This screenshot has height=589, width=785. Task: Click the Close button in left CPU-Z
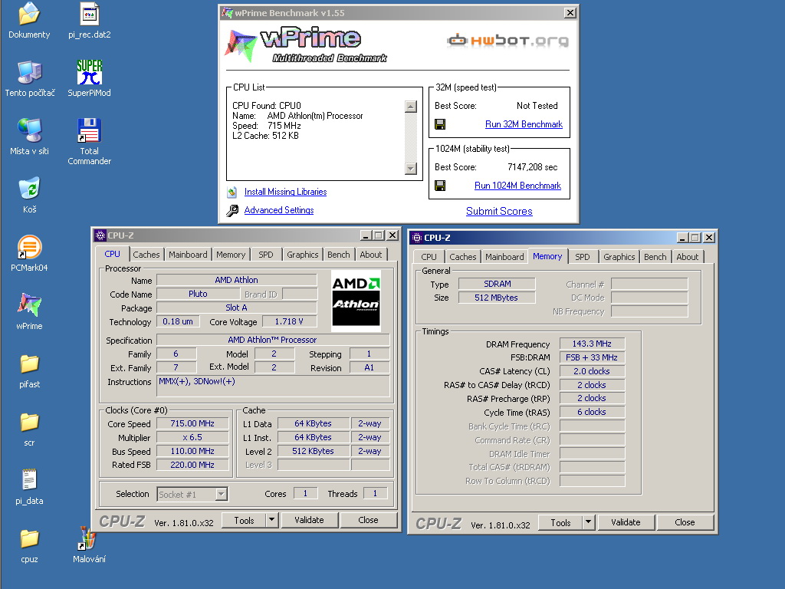click(x=368, y=520)
